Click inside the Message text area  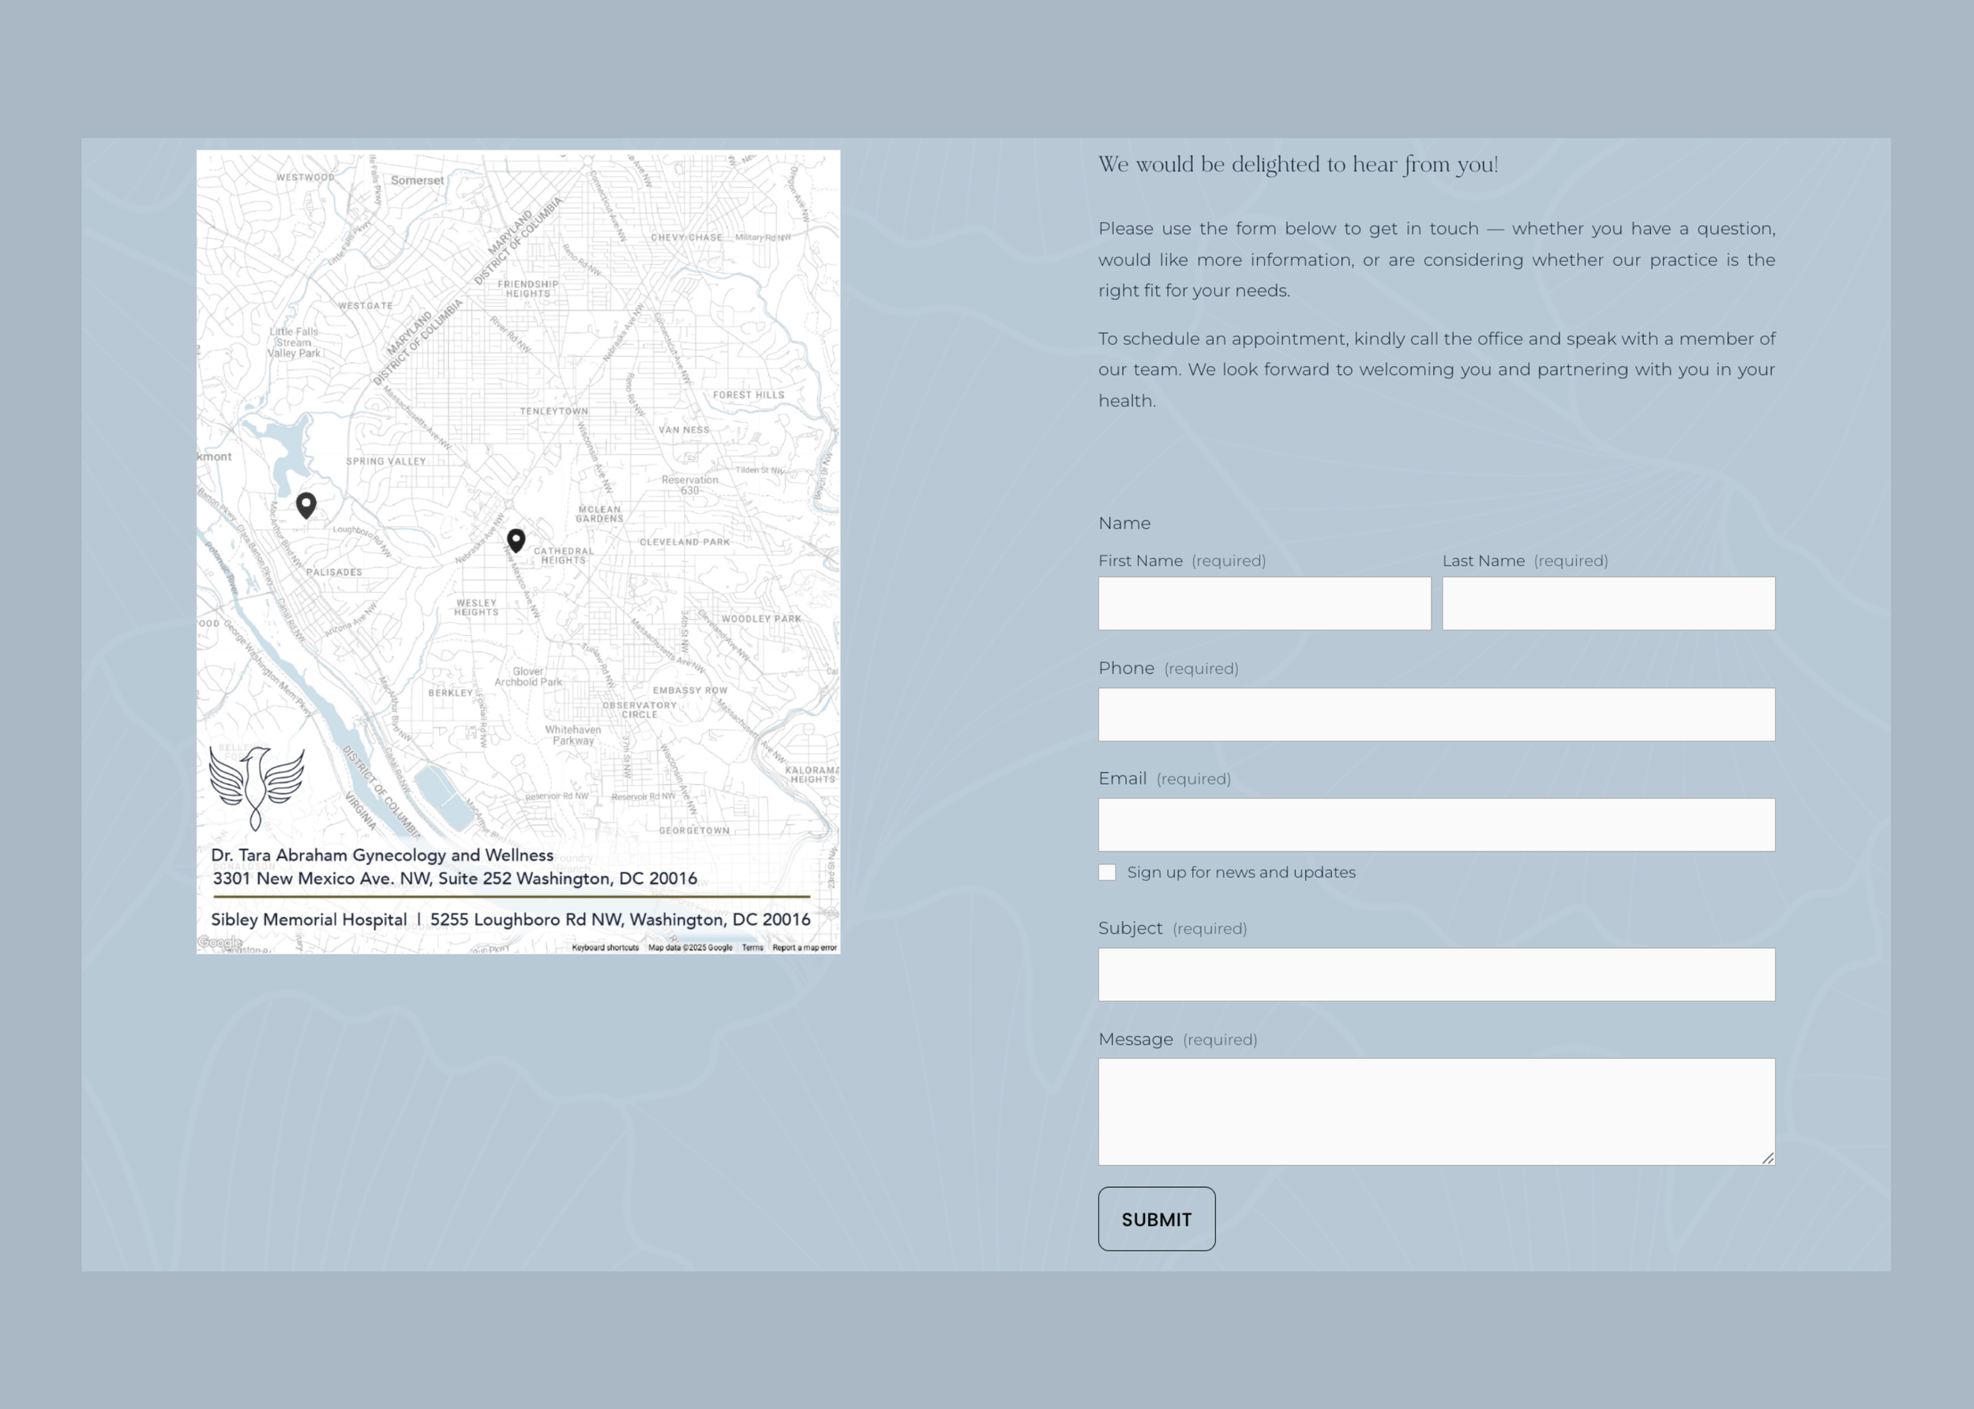pyautogui.click(x=1436, y=1111)
